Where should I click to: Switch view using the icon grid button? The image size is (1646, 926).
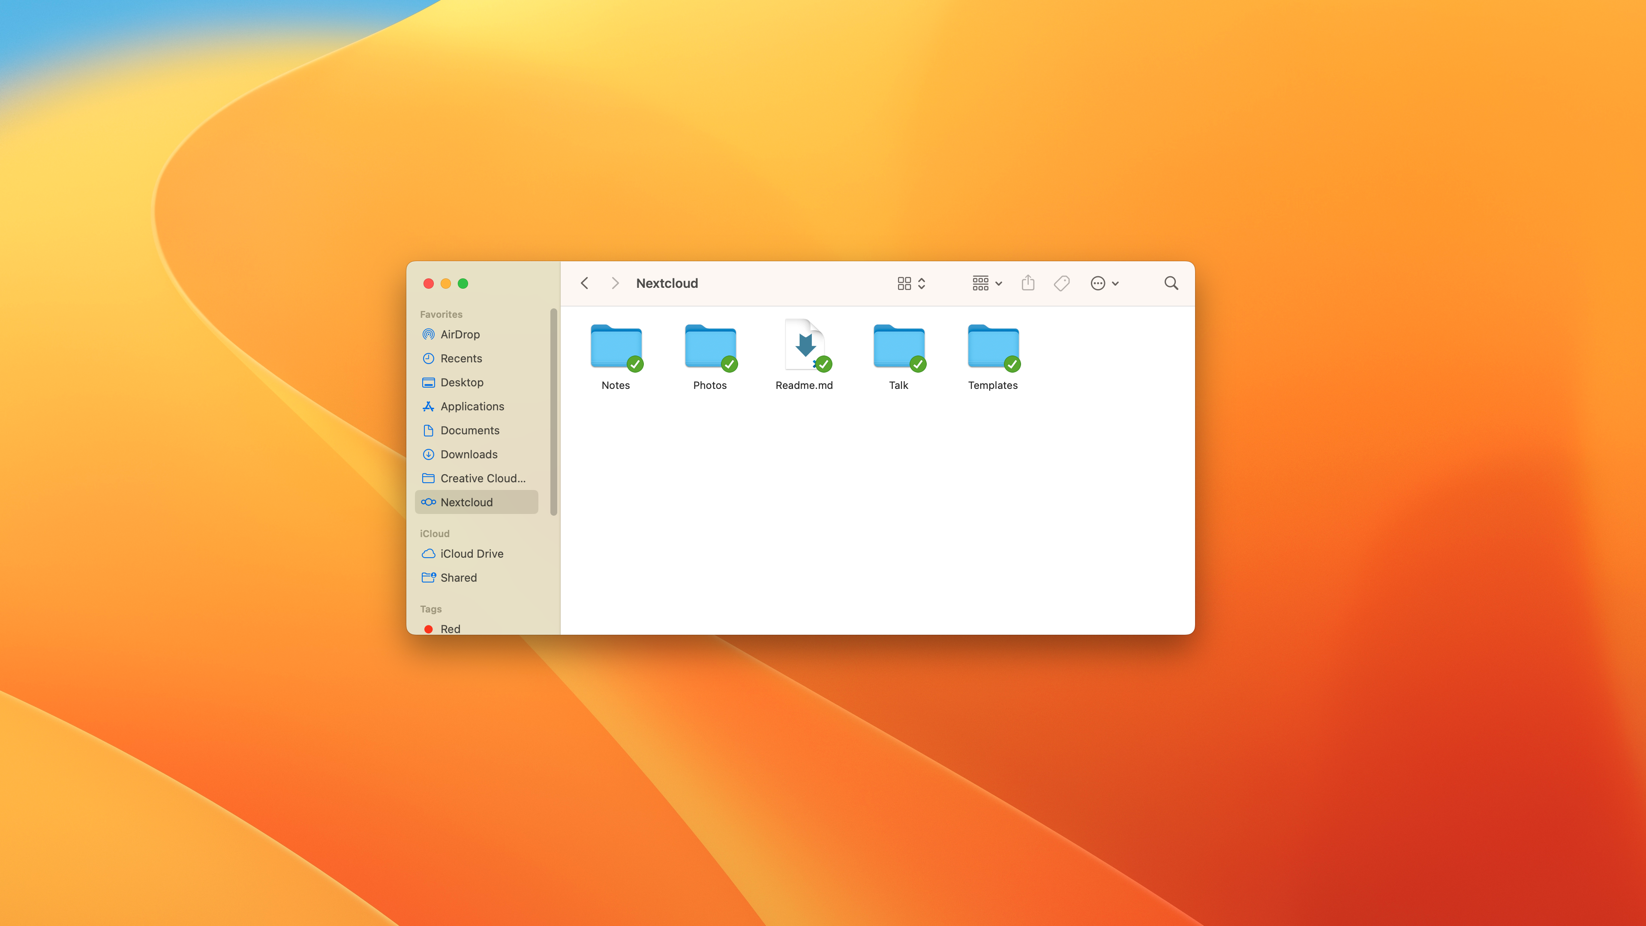pos(911,283)
